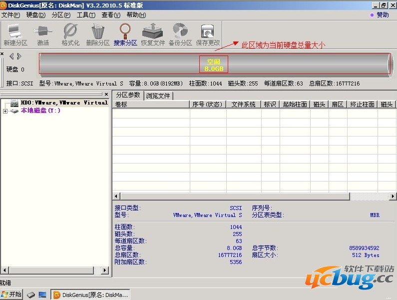Select the 8.0GB free space disk bar
This screenshot has width=397, height=300.
[214, 64]
